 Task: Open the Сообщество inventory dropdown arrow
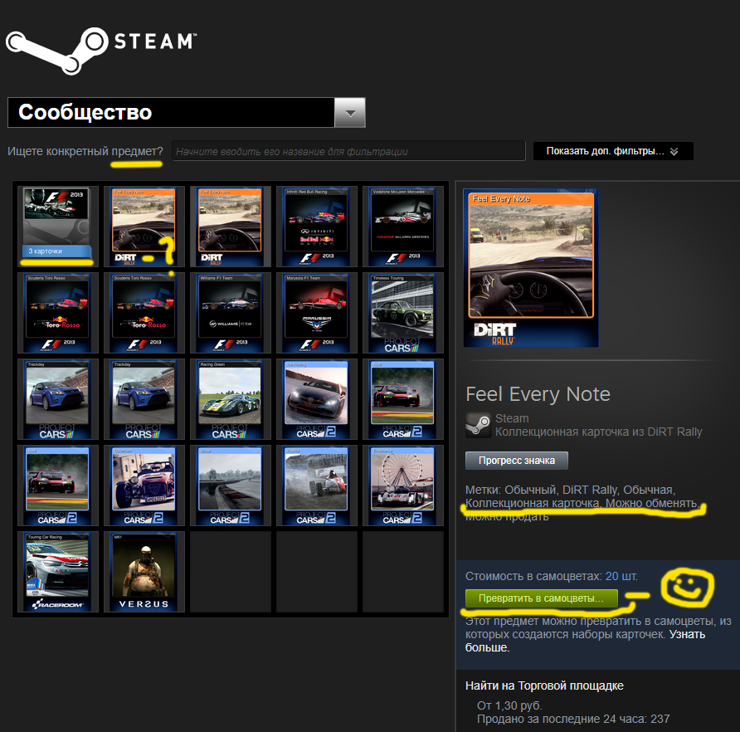349,113
